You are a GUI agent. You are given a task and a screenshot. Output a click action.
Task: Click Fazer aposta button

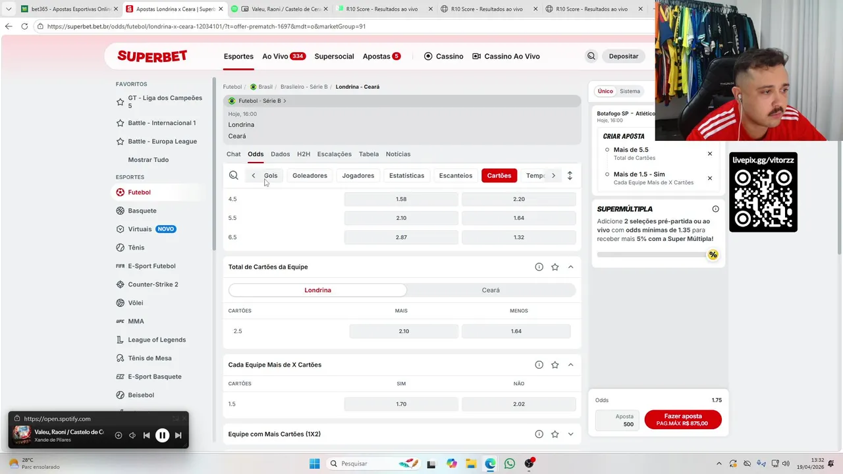[x=683, y=419]
